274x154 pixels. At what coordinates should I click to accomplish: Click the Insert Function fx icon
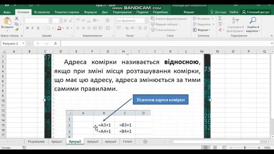tap(55, 44)
